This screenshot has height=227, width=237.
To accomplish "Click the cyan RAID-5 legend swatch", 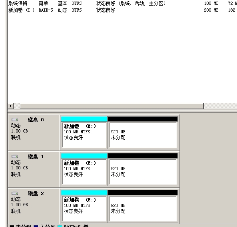I will (60, 226).
